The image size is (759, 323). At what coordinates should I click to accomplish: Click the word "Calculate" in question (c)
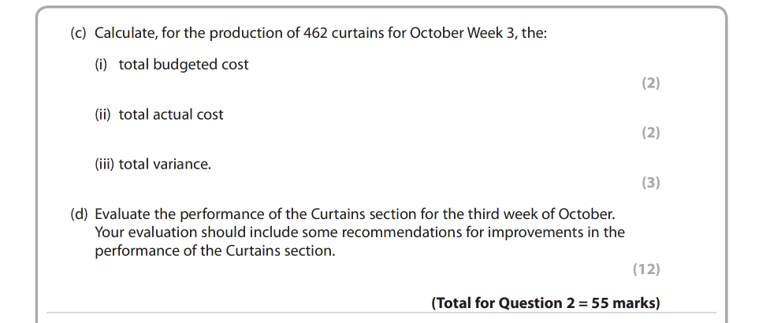click(x=124, y=34)
